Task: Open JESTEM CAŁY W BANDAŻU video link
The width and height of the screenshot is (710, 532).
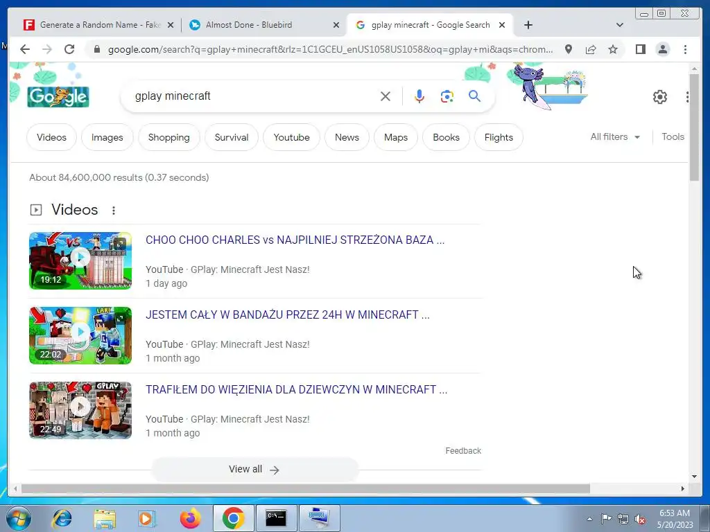Action: 288,314
